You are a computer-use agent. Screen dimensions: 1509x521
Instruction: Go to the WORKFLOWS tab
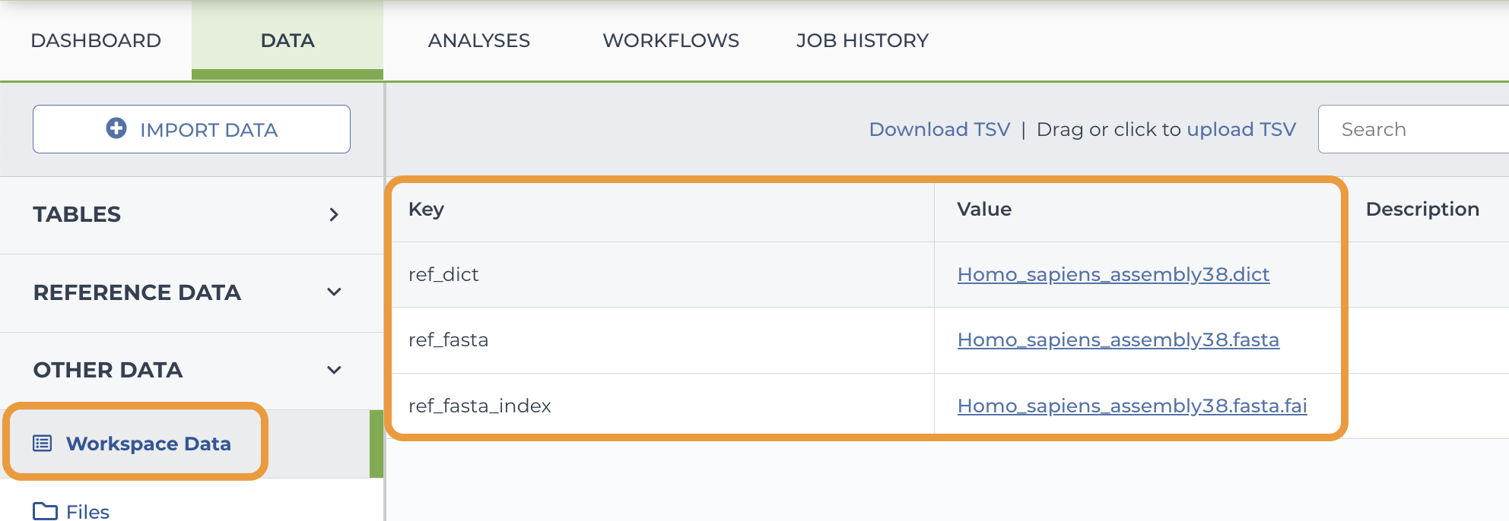click(x=671, y=40)
